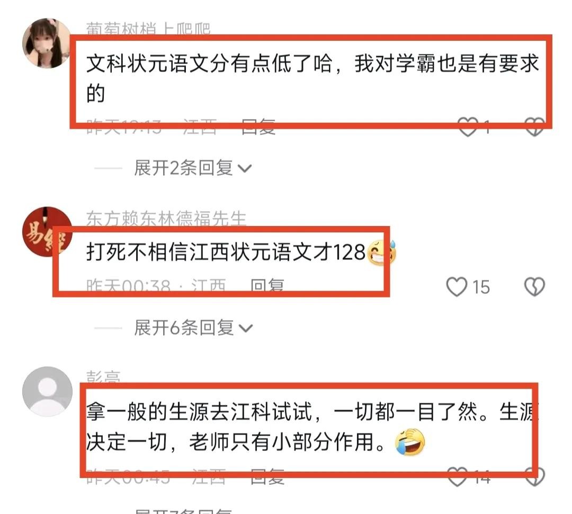
Task: Dislike the comment about 文科状元语文分
Action: click(x=535, y=127)
